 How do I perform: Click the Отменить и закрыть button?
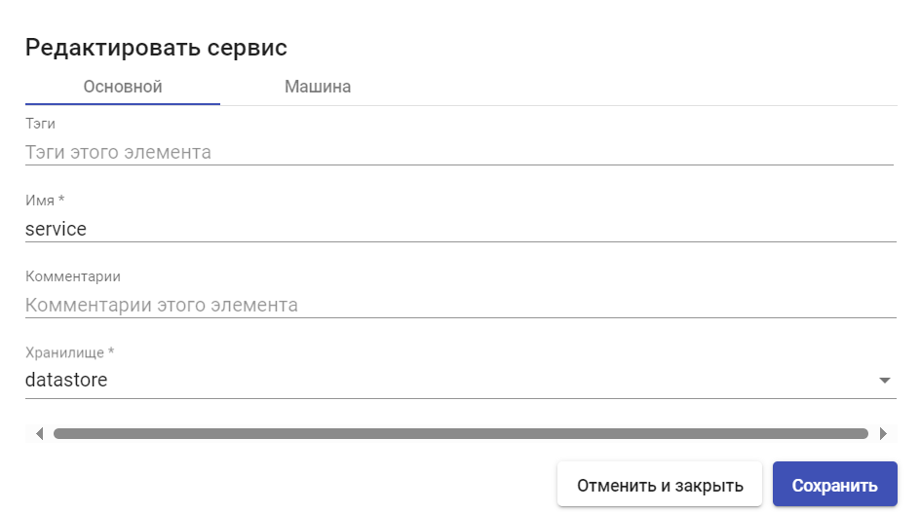(660, 485)
